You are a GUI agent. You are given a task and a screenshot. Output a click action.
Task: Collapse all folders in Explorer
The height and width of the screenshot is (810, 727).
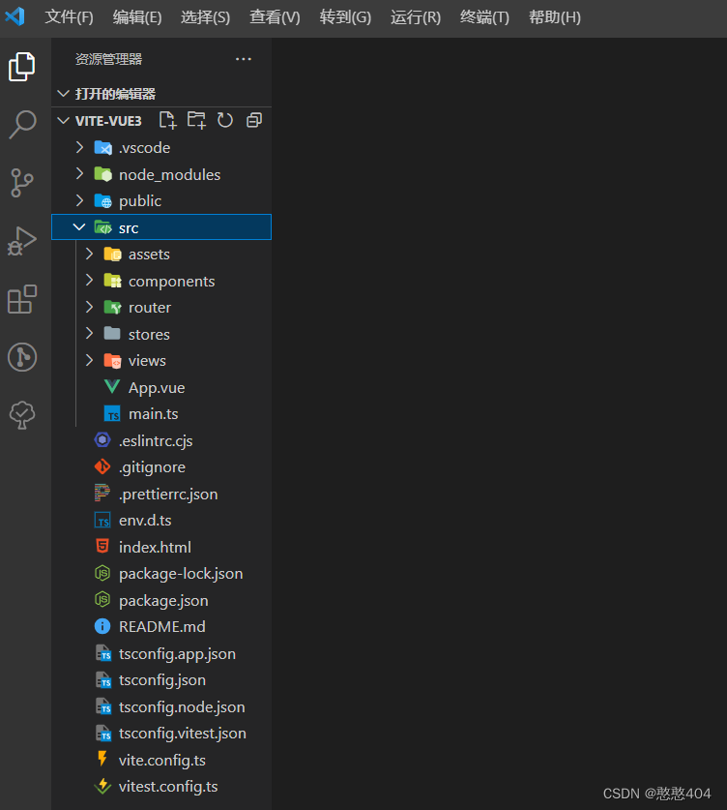tap(253, 119)
